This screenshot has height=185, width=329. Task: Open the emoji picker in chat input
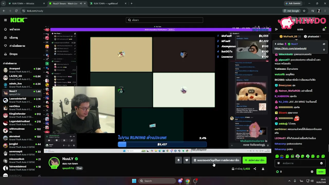[x=321, y=163]
